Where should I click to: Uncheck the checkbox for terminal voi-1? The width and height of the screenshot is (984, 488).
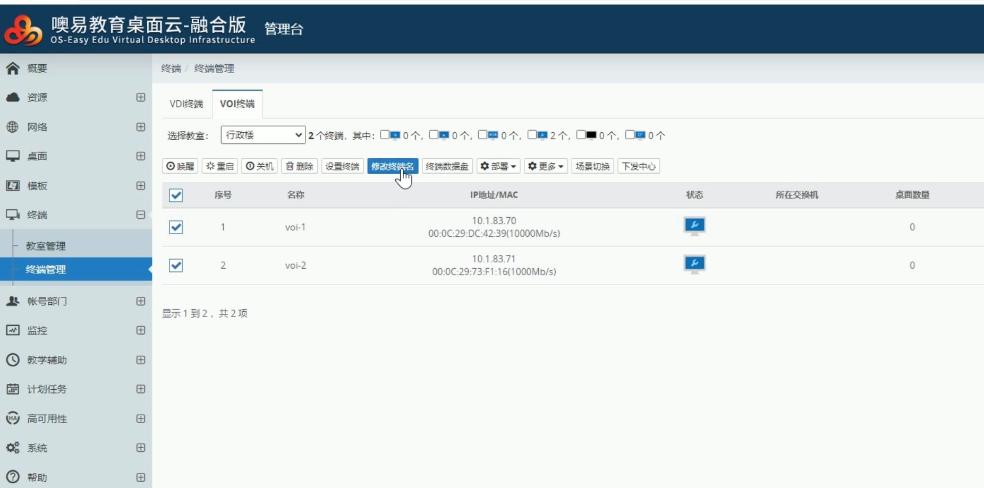pos(176,227)
